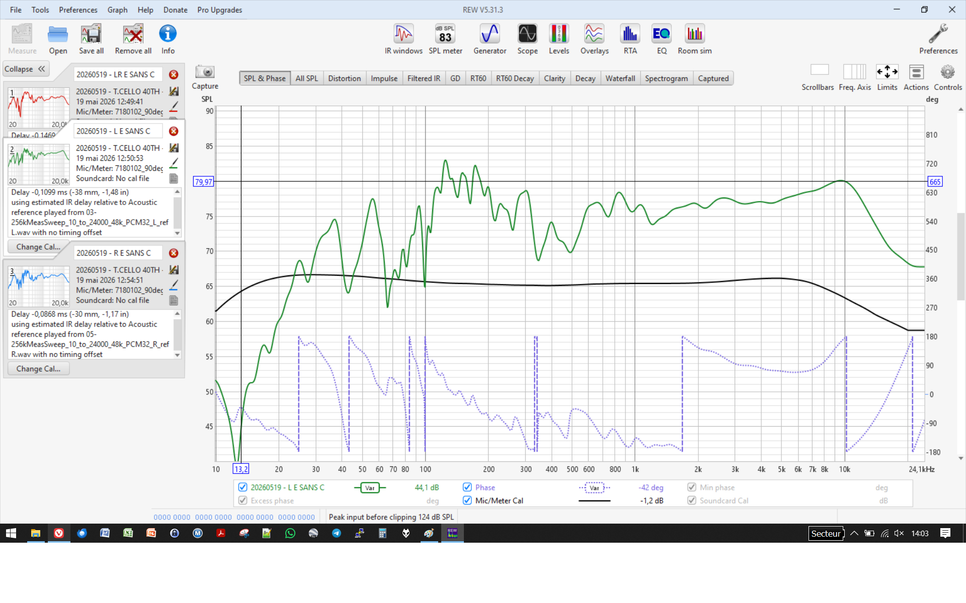The height and width of the screenshot is (603, 966).
Task: Open the Overlays window
Action: pyautogui.click(x=594, y=39)
